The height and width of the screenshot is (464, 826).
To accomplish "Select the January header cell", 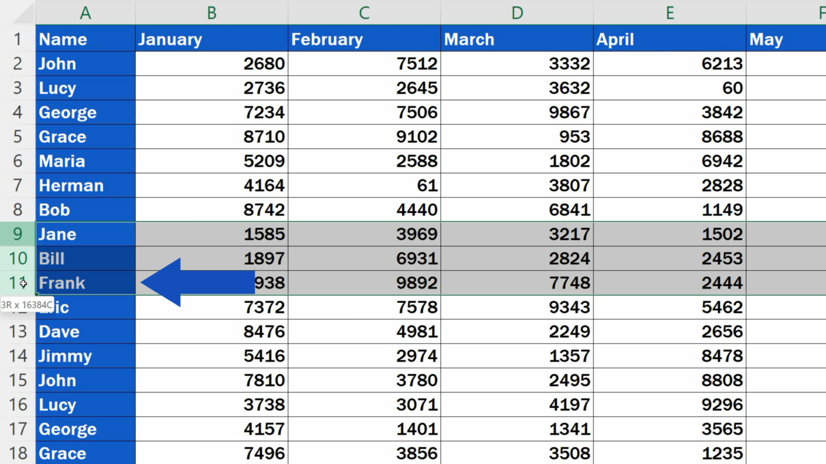I will pyautogui.click(x=211, y=39).
